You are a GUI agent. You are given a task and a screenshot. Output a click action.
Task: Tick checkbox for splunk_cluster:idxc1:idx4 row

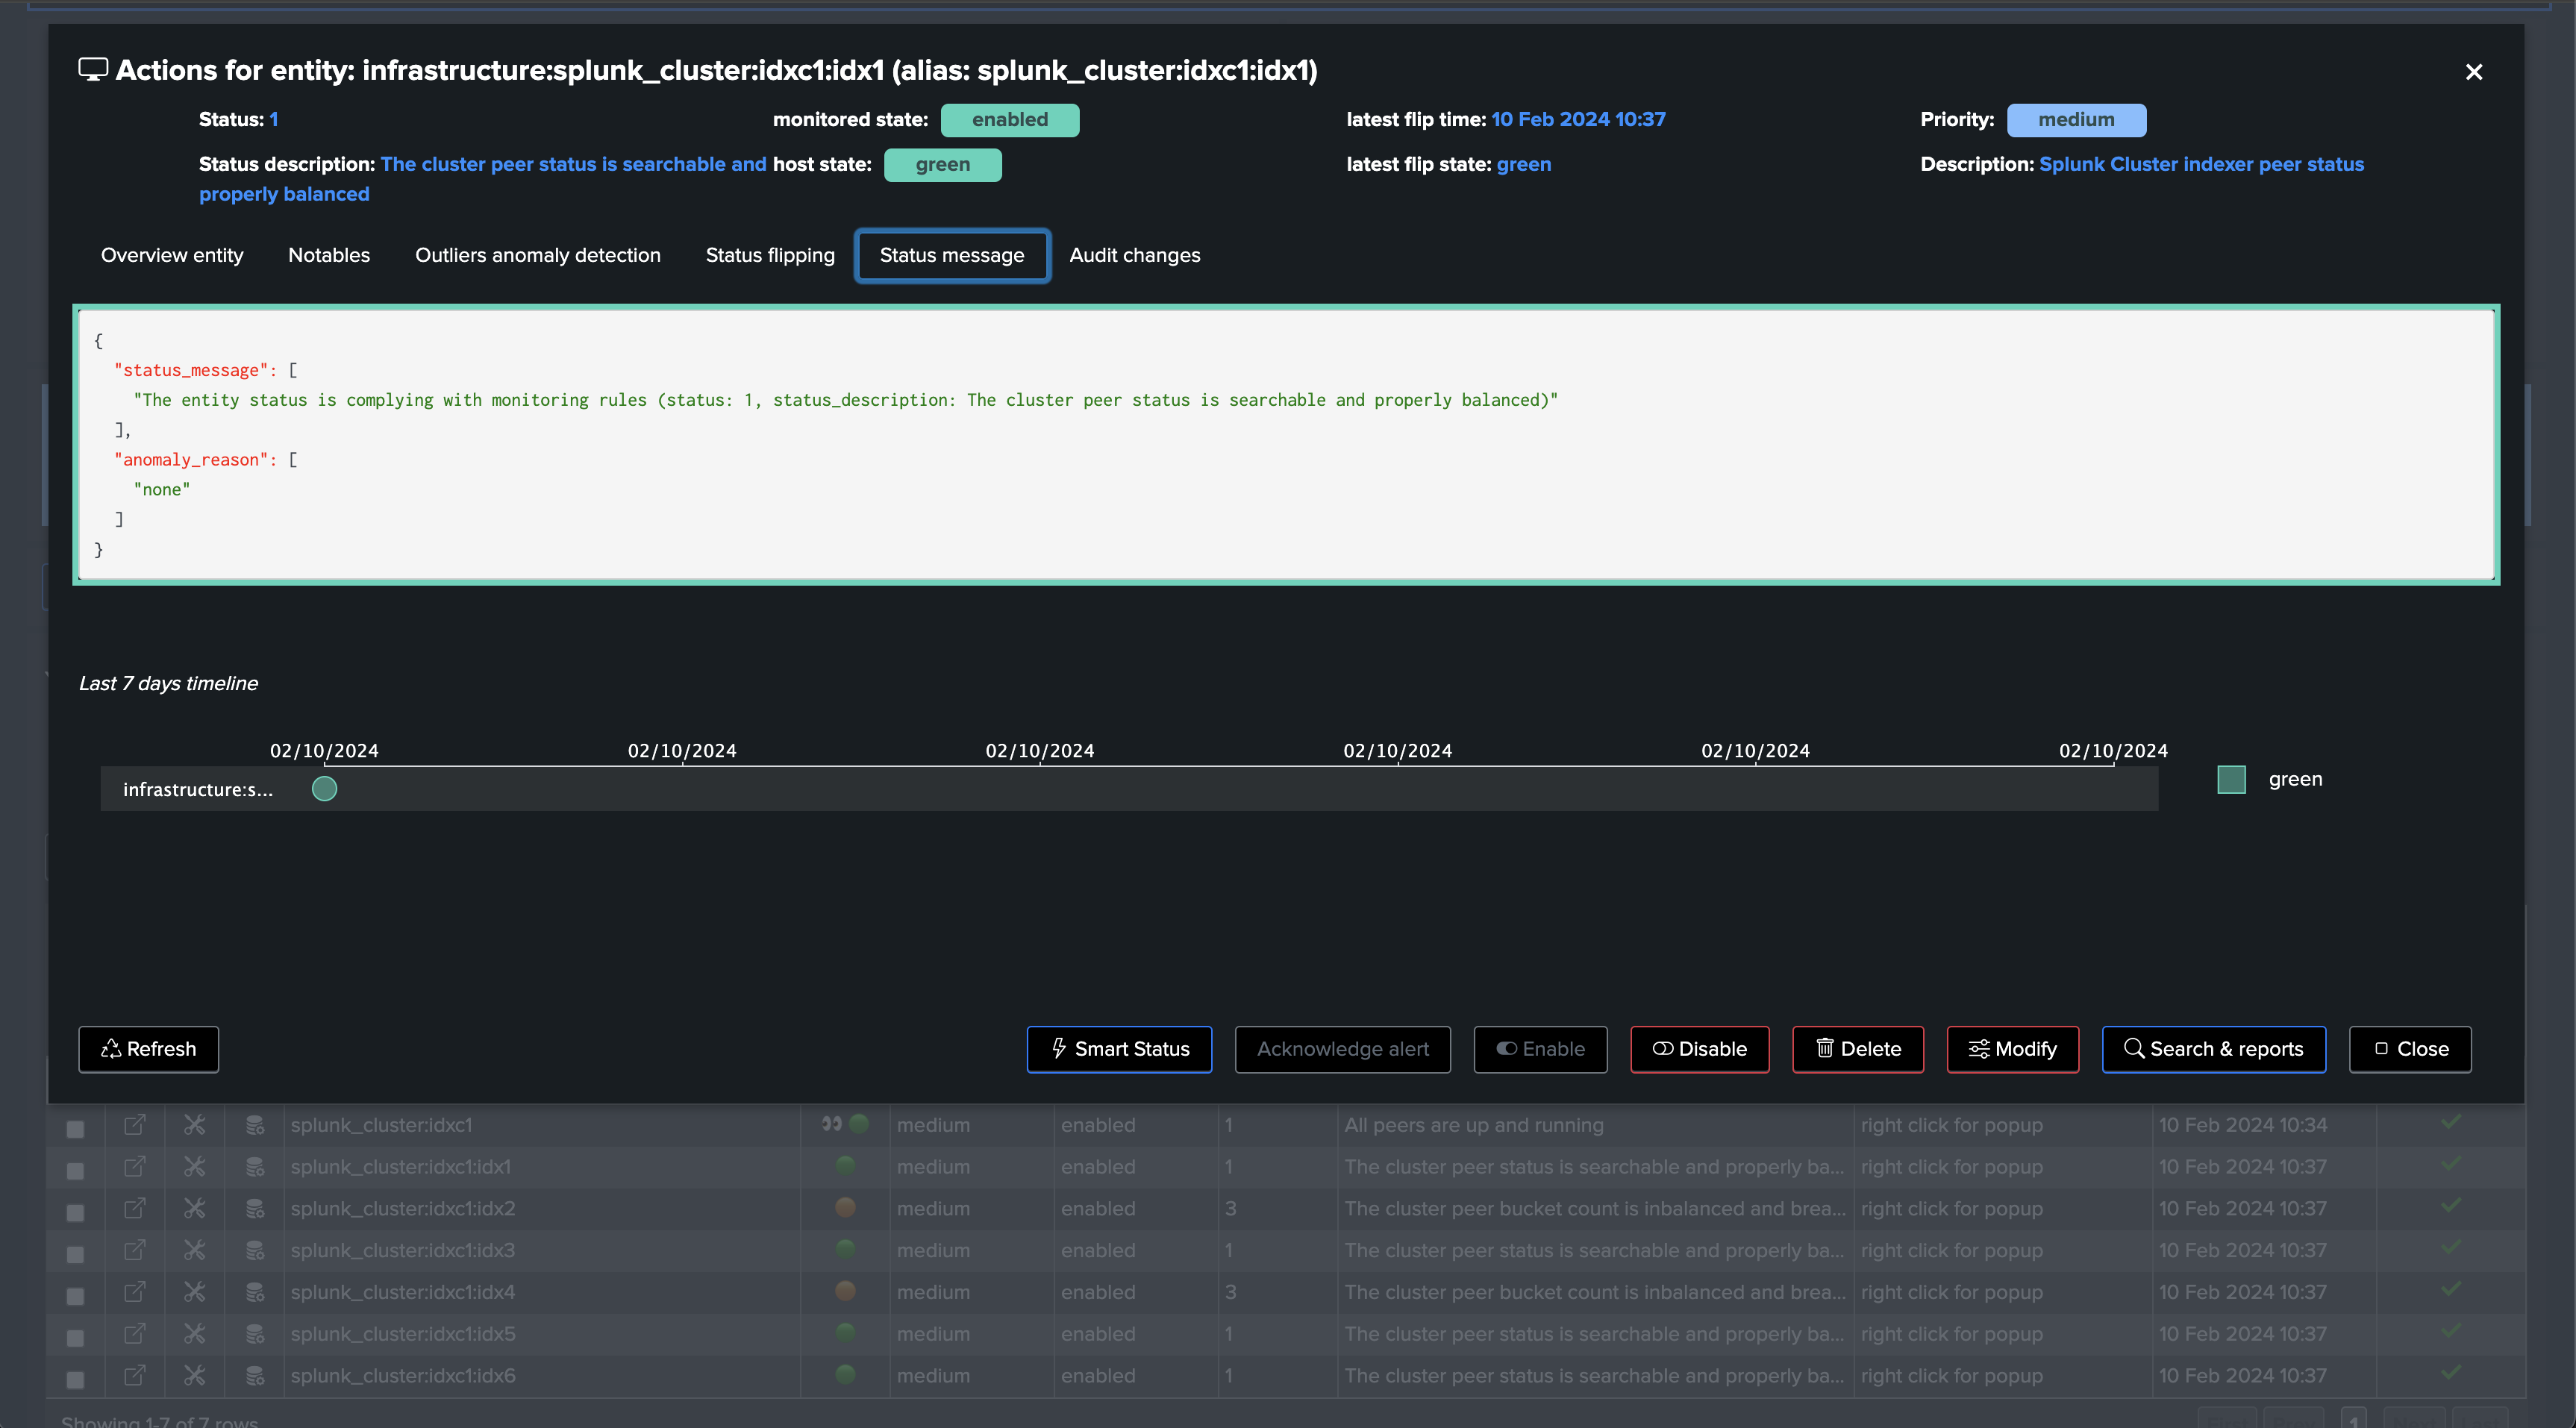pyautogui.click(x=75, y=1296)
